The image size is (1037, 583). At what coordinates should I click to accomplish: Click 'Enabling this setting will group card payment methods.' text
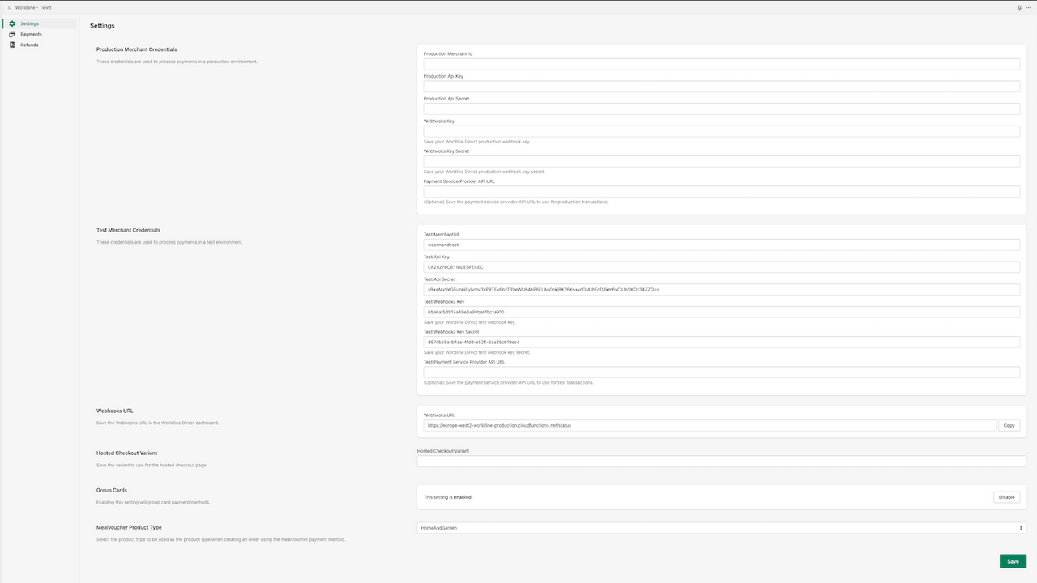tap(153, 502)
